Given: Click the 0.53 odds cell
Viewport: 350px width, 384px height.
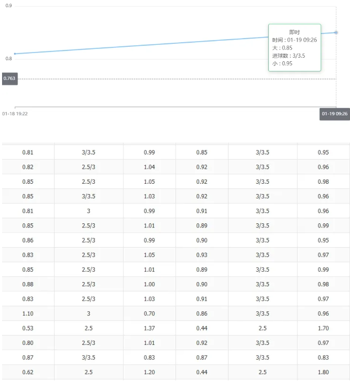Looking at the screenshot, I should 28,328.
